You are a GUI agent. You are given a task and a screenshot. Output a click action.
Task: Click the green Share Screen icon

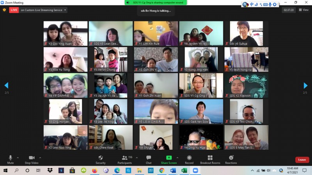pyautogui.click(x=169, y=158)
